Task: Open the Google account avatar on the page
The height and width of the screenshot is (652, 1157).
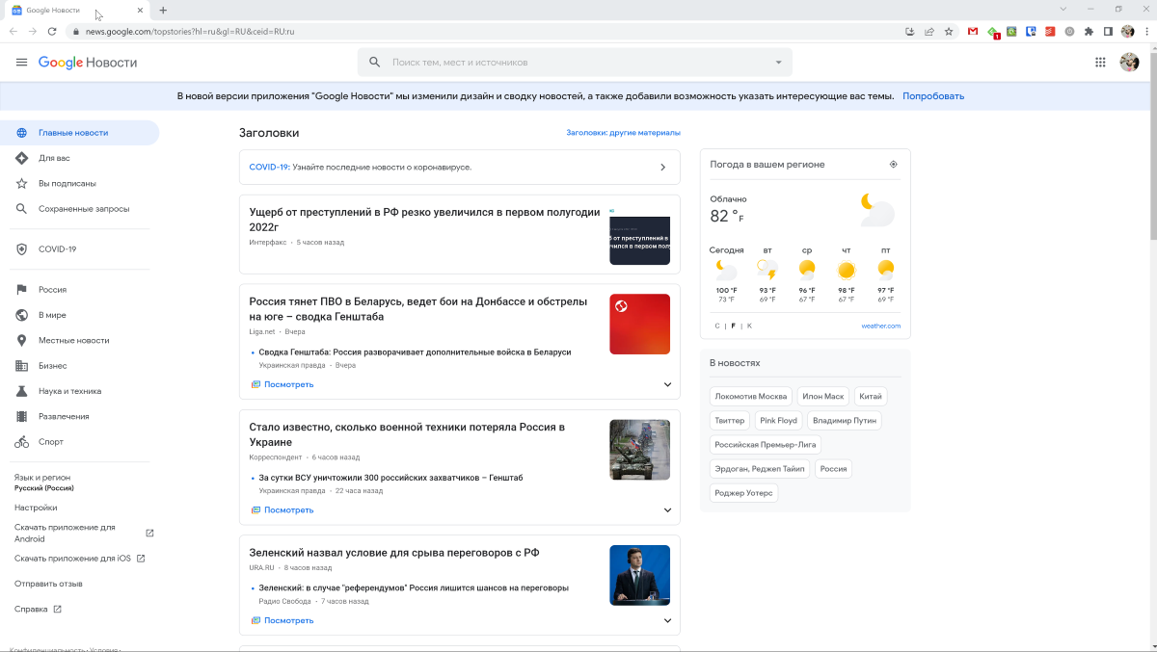Action: click(1129, 63)
